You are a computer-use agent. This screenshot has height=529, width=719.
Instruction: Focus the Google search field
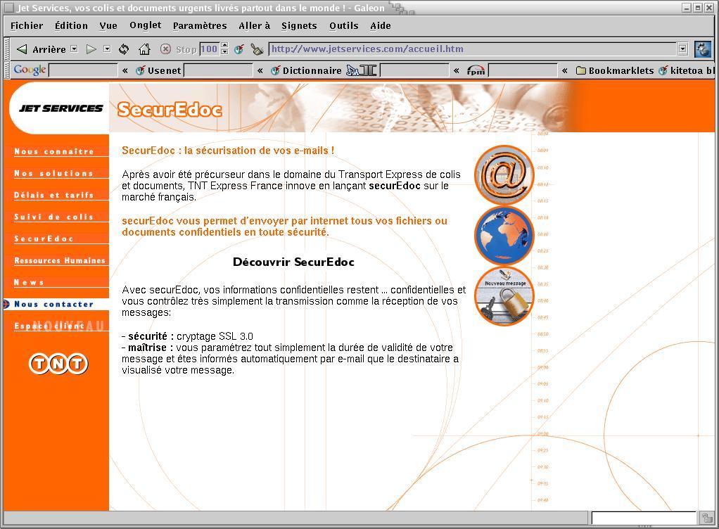click(83, 70)
